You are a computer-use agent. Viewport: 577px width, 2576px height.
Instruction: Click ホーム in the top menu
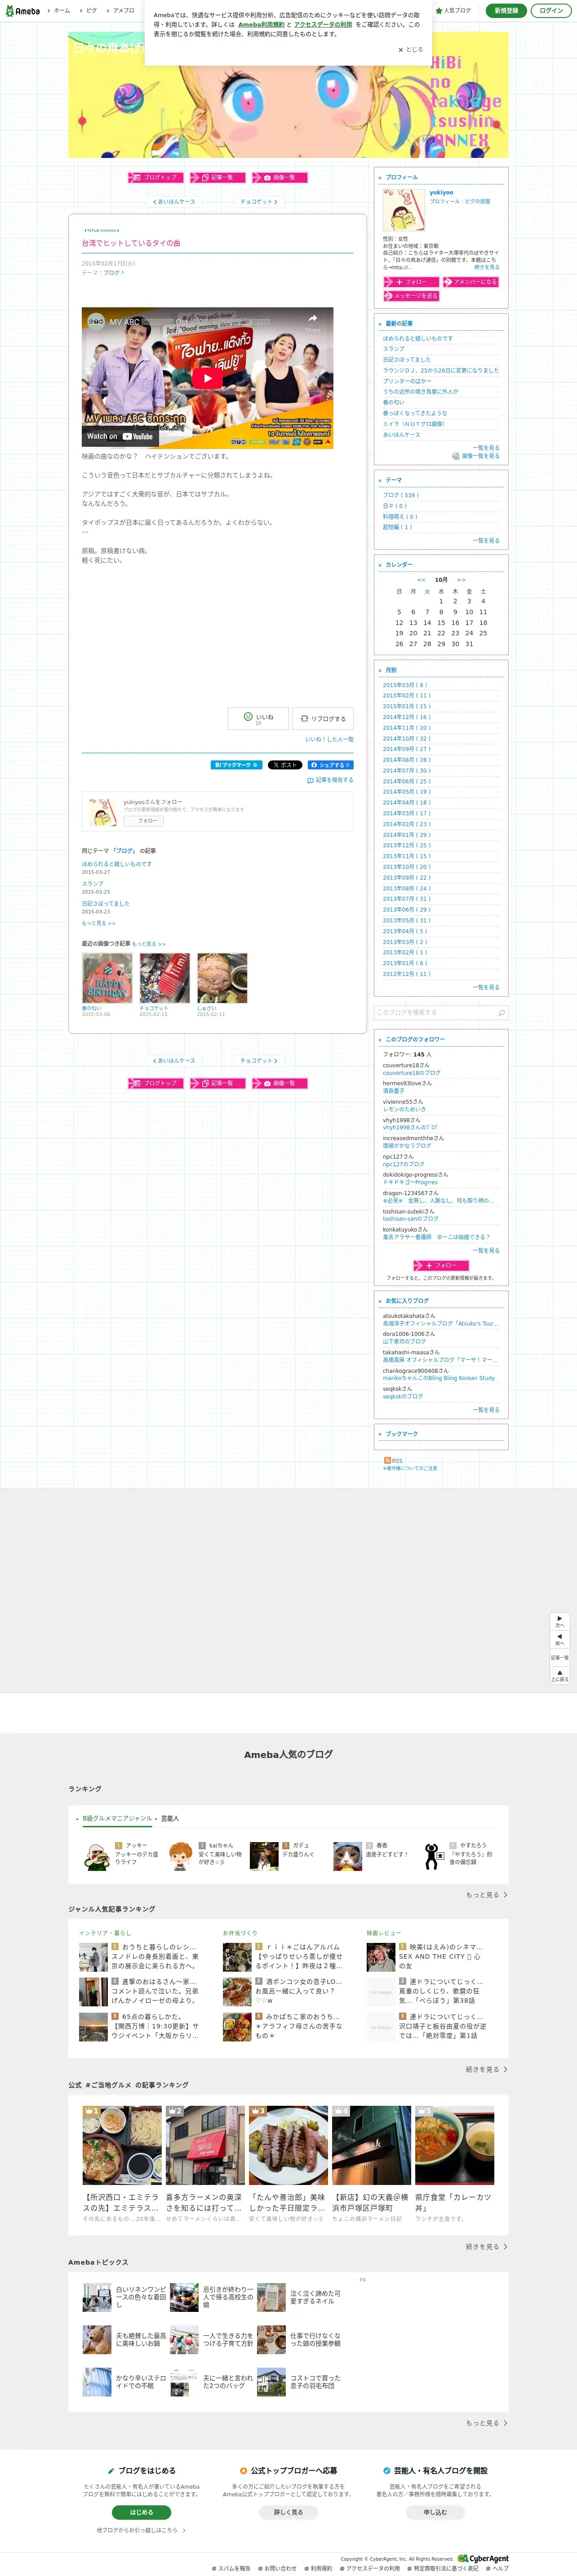61,10
